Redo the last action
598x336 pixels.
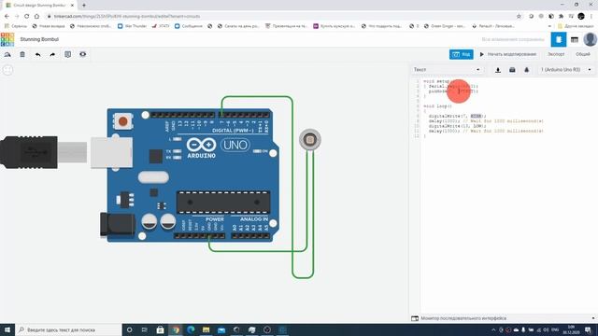tap(52, 54)
